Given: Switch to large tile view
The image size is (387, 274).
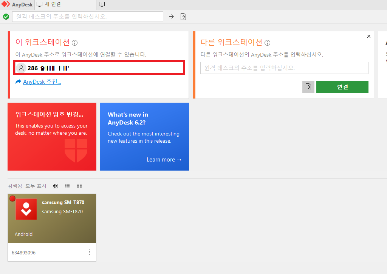Looking at the screenshot, I should (55, 186).
